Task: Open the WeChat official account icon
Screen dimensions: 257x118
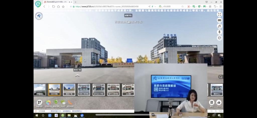Action: point(63,102)
